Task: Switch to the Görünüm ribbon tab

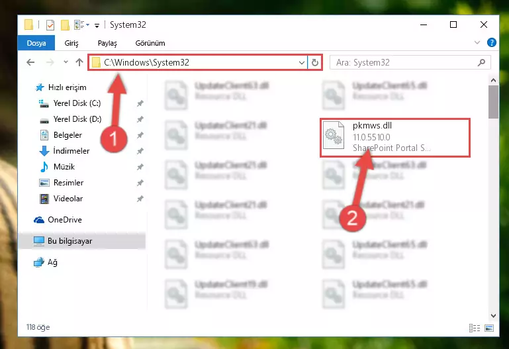Action: pyautogui.click(x=150, y=43)
